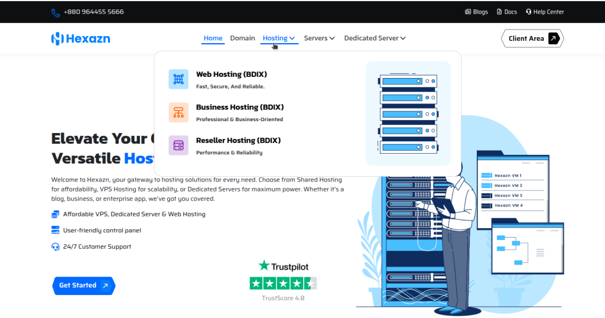Screen dimensions: 605x318
Task: Open the Domain nav item
Action: (x=242, y=38)
